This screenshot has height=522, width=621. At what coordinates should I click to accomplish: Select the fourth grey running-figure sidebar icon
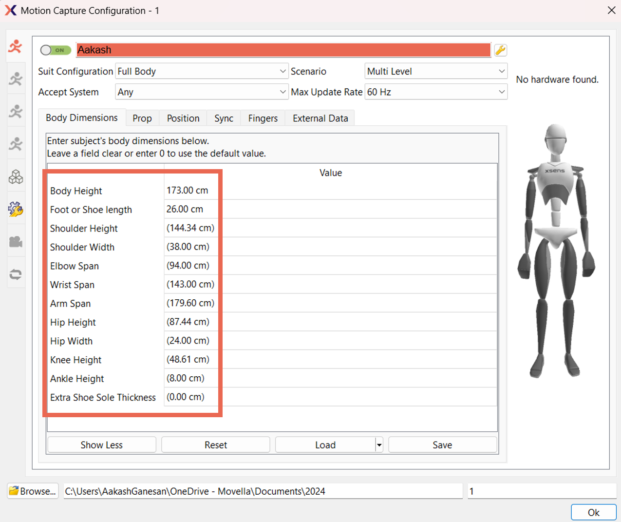[16, 144]
